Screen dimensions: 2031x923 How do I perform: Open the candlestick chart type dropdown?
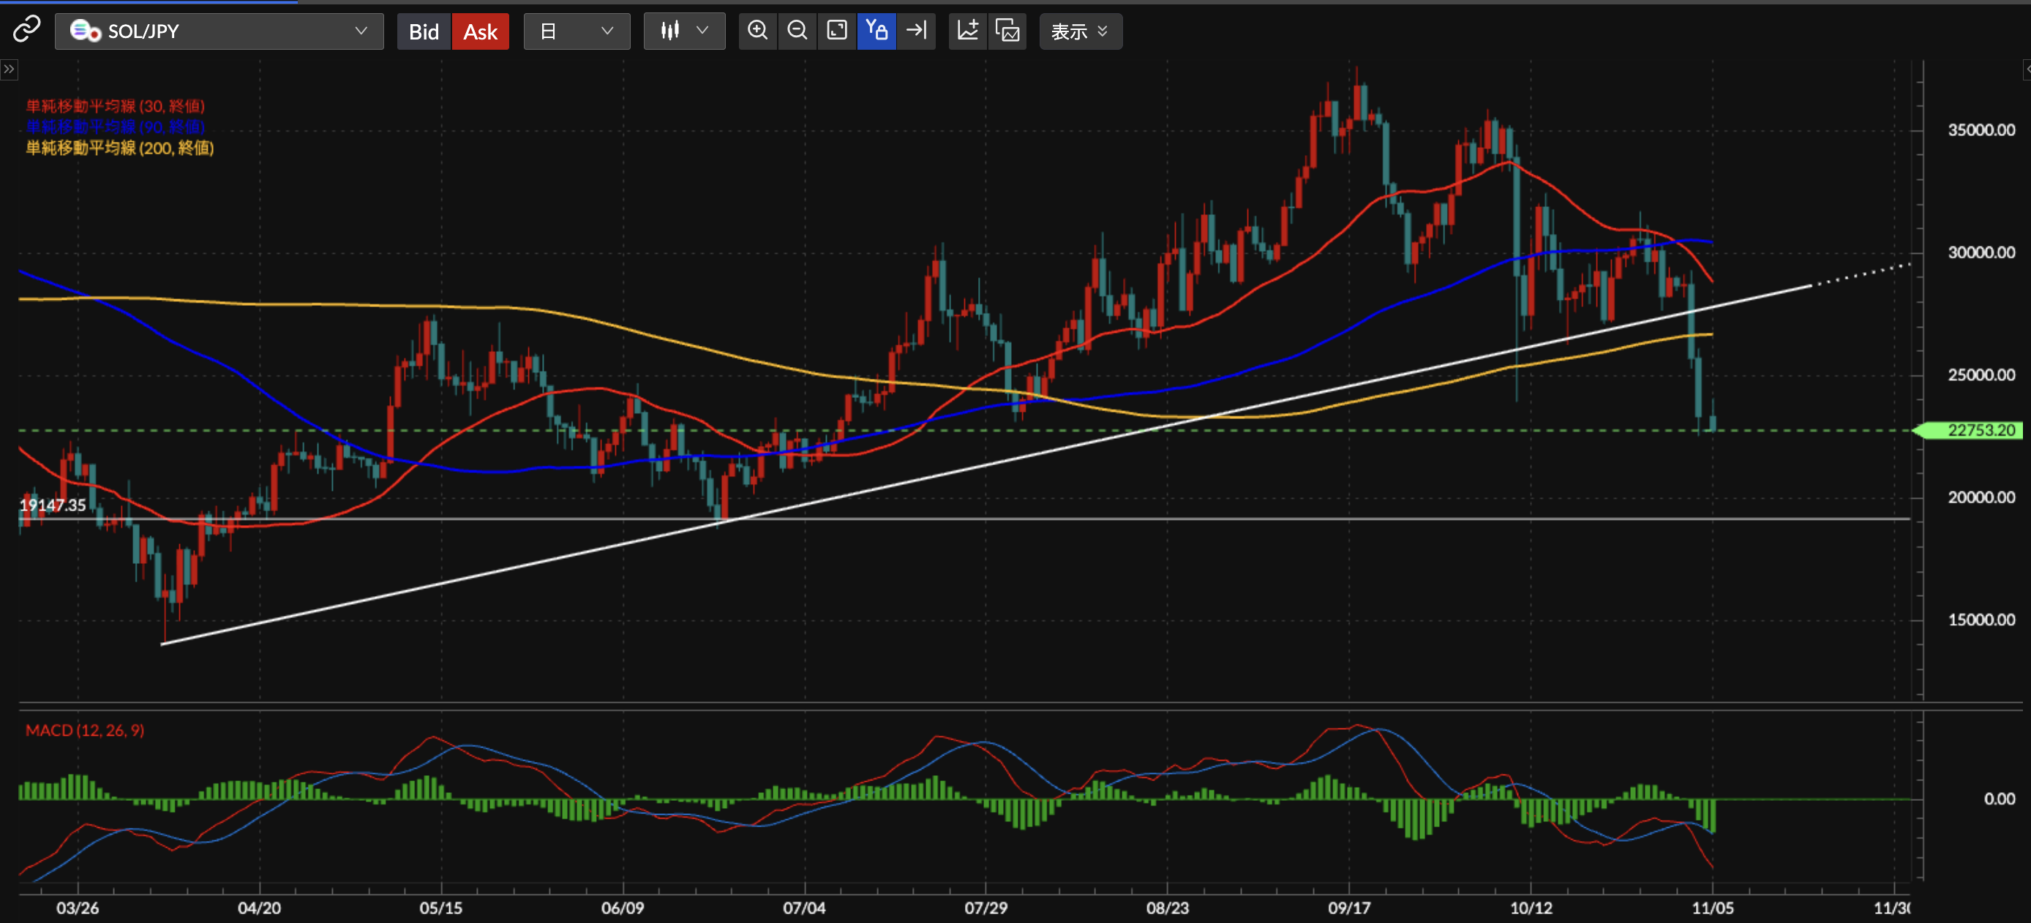point(683,31)
